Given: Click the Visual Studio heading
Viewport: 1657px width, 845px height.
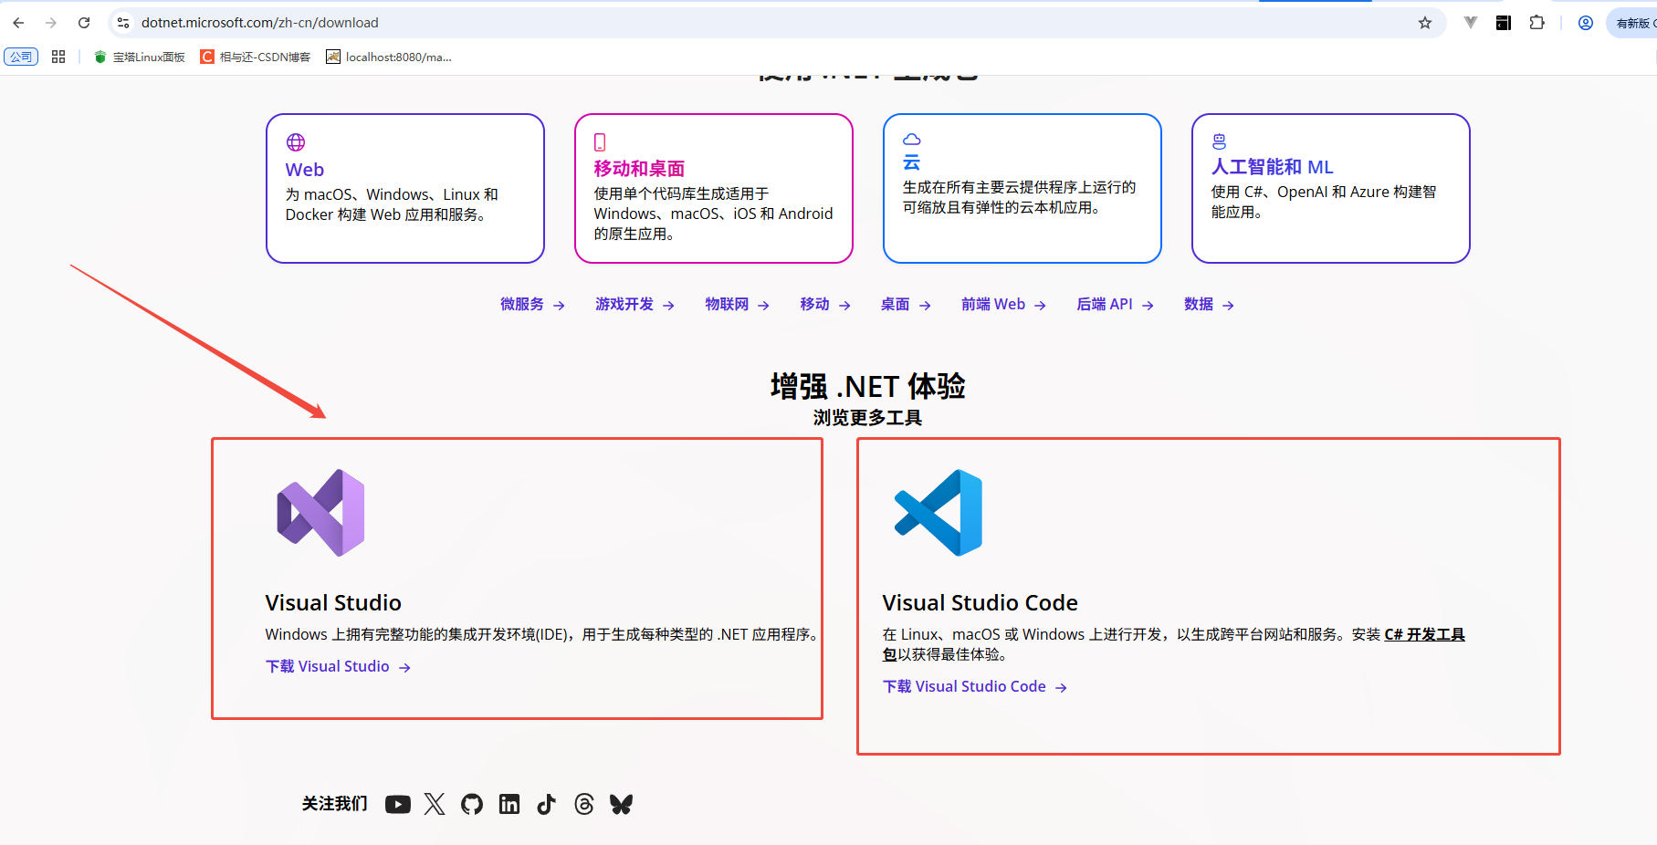Looking at the screenshot, I should click(x=333, y=603).
